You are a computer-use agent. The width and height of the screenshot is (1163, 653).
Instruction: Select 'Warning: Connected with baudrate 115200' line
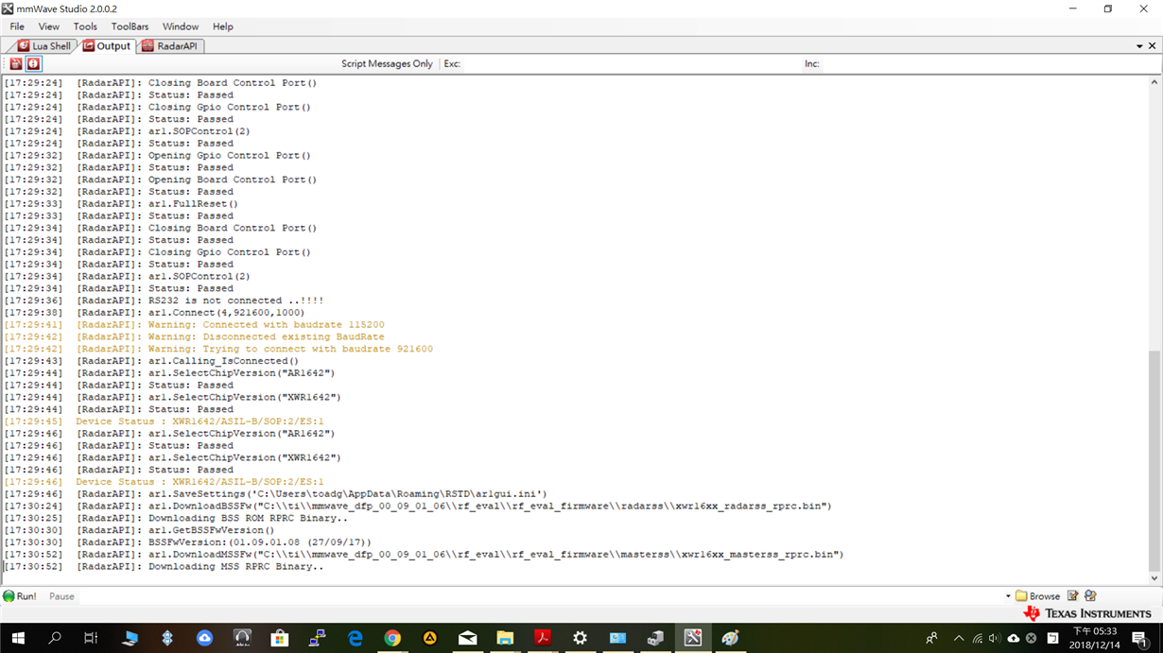point(194,325)
